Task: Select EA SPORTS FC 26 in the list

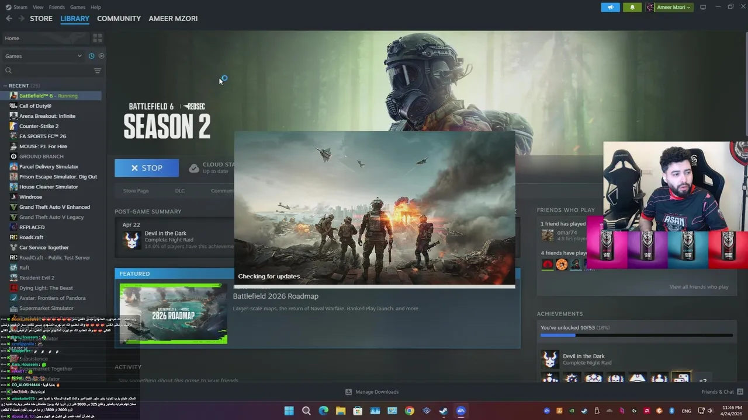Action: (42, 136)
